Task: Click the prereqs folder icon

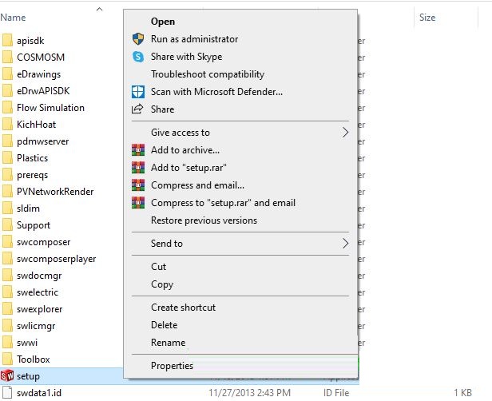Action: tap(7, 175)
